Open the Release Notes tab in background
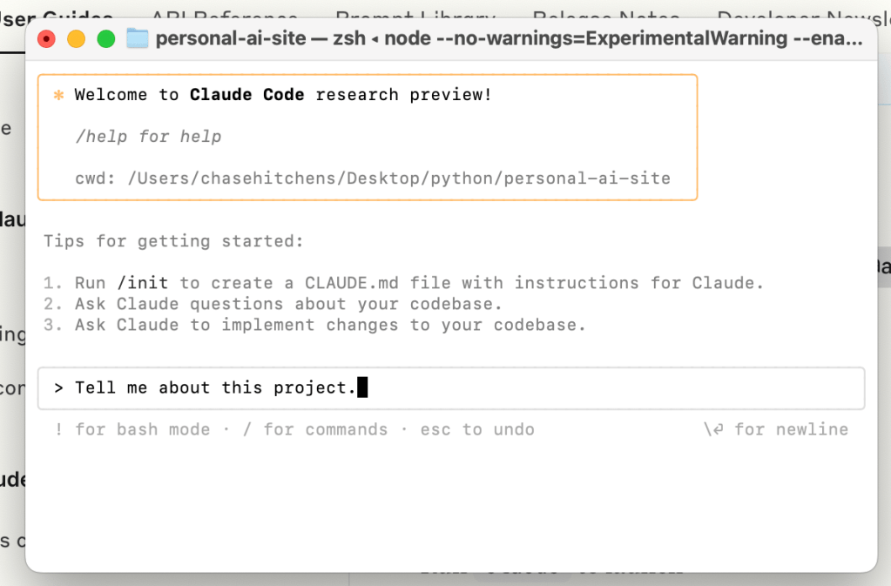Screen dimensions: 891x586 pos(605,12)
